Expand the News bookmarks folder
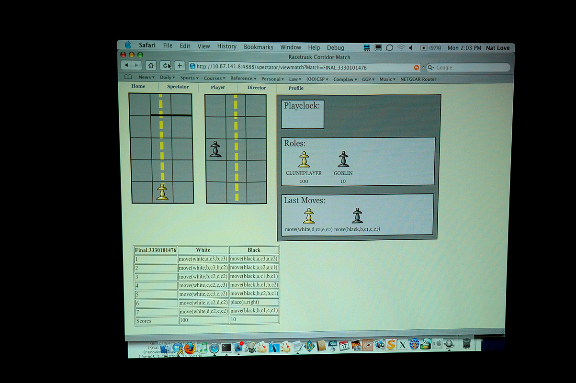 point(146,78)
